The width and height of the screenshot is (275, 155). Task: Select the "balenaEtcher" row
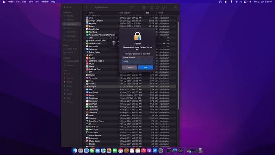click(x=130, y=43)
